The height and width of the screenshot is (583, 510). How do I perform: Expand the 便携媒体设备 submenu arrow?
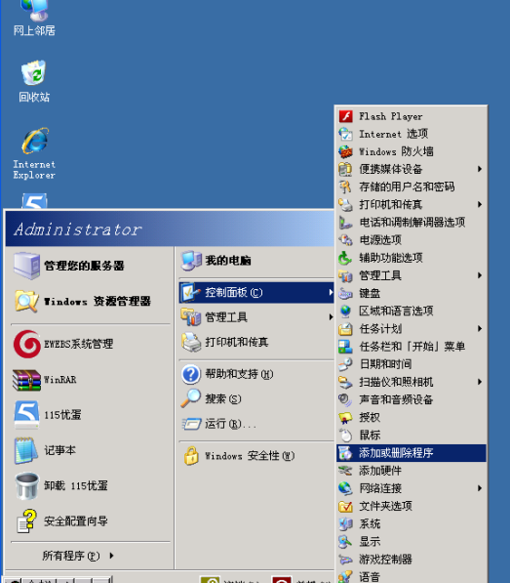click(480, 169)
